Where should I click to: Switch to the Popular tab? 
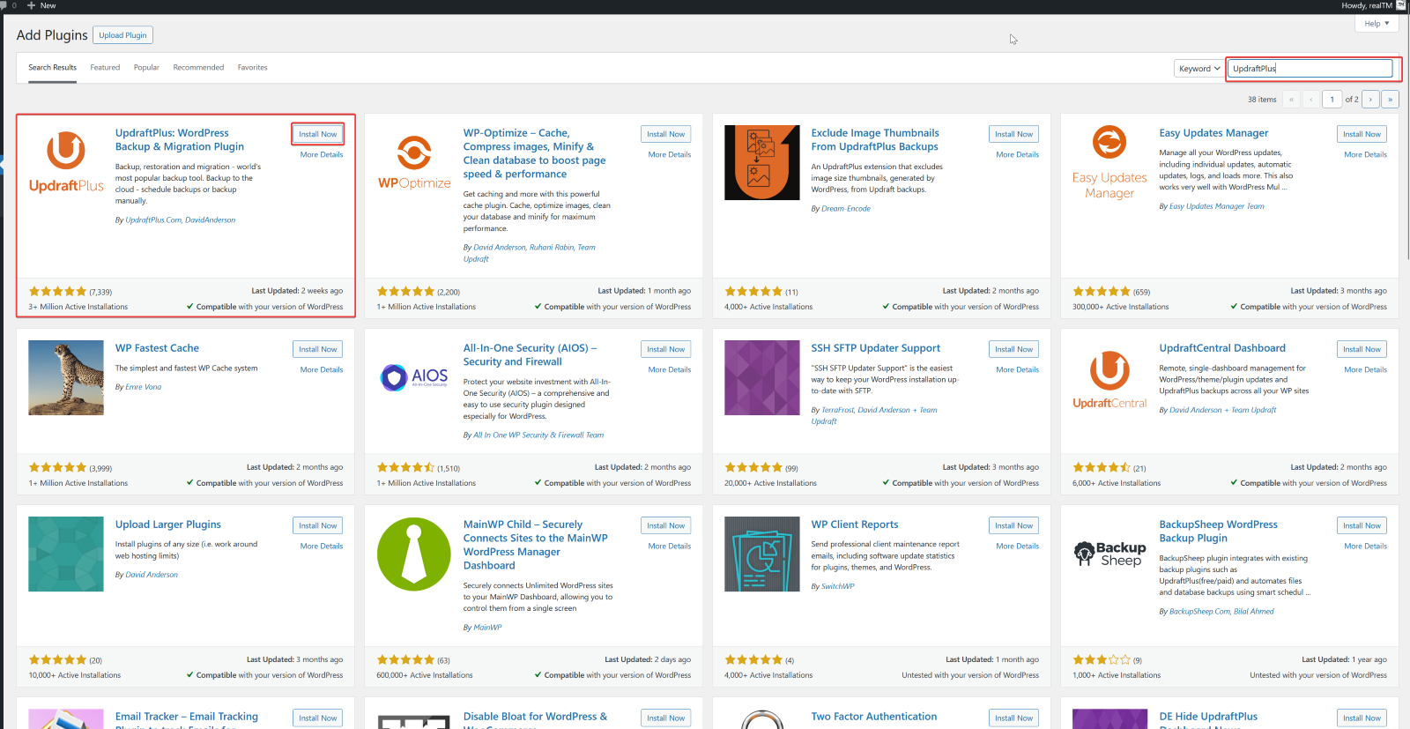146,68
